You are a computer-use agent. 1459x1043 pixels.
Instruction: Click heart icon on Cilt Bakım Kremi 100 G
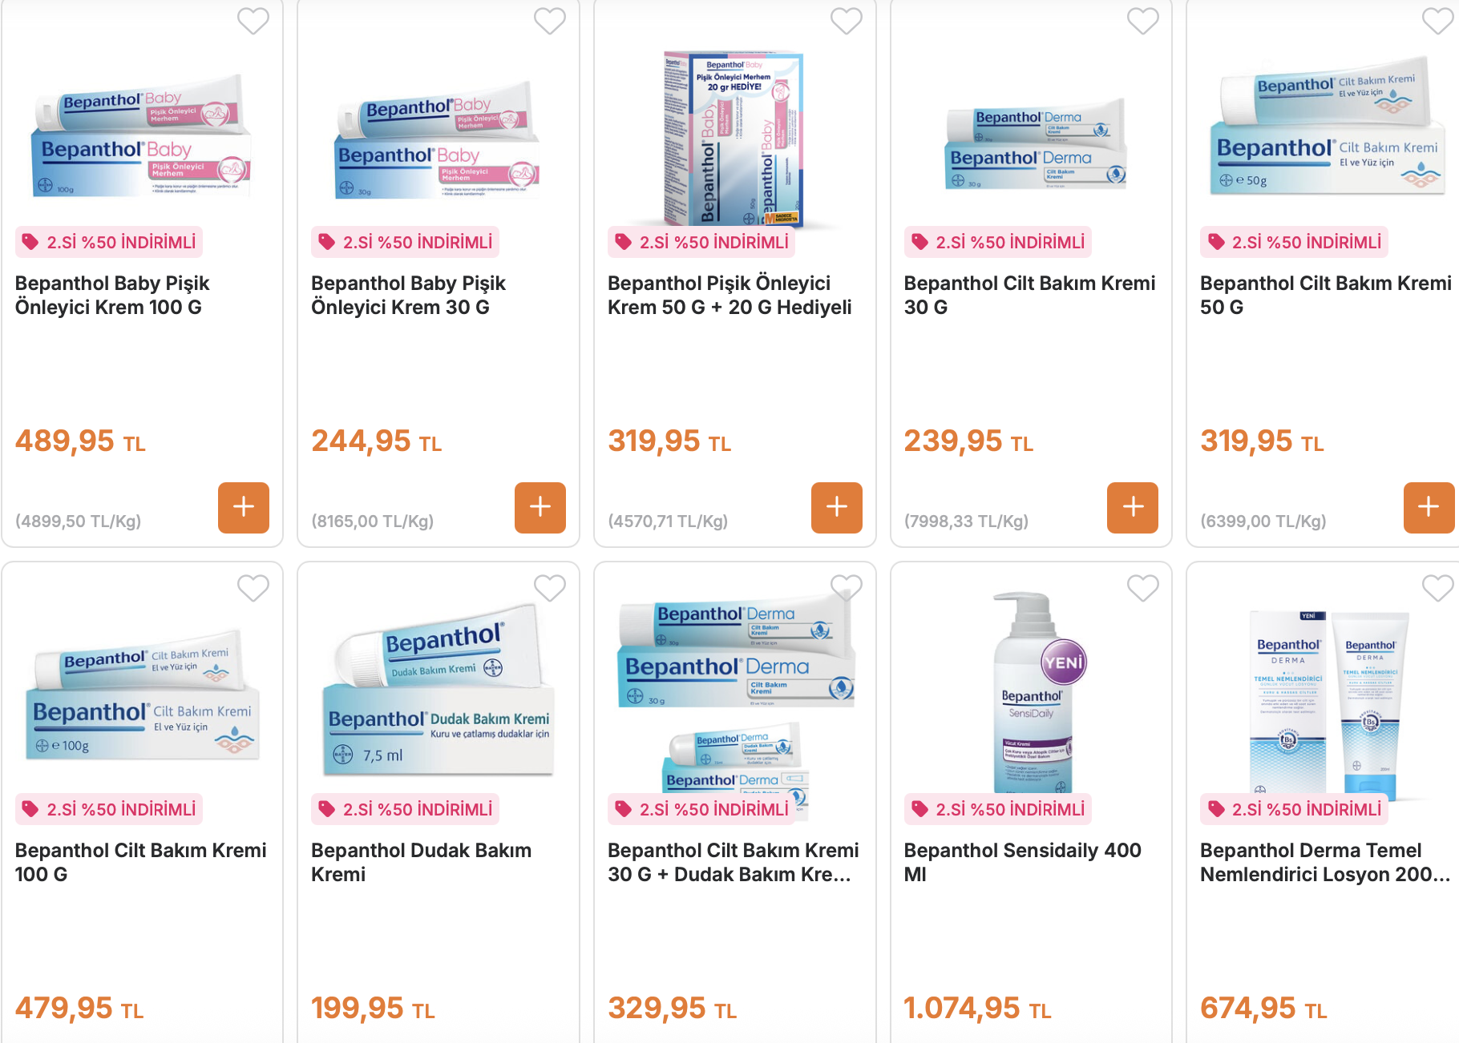[253, 588]
